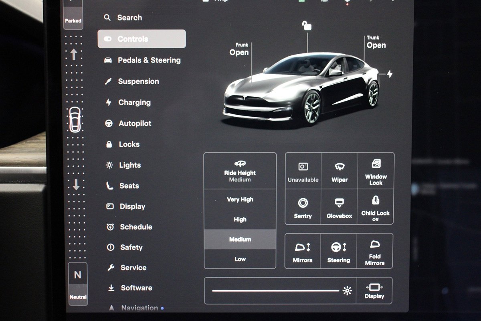The height and width of the screenshot is (321, 481).
Task: Click the car icon beside Pedals & Steering
Action: click(108, 60)
